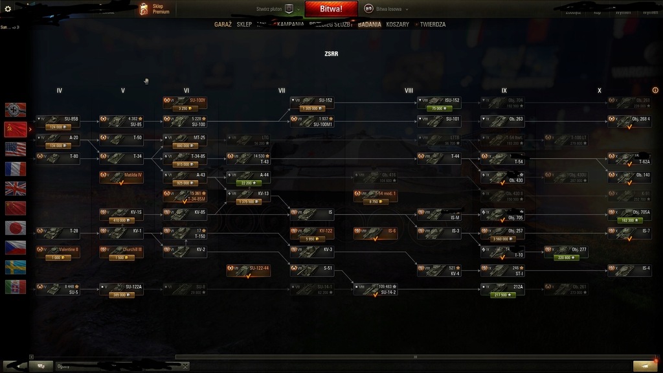The image size is (663, 373).
Task: Research ISU-152 with the 75 000 button
Action: tap(439, 108)
